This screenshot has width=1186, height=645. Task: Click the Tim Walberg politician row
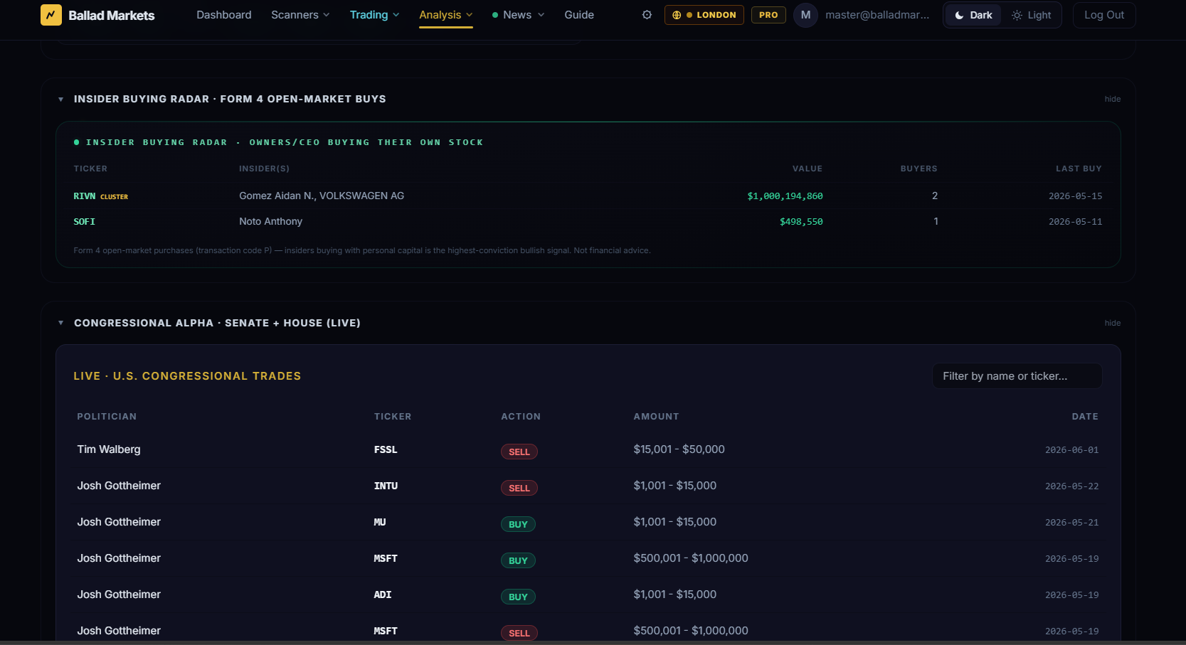point(588,450)
